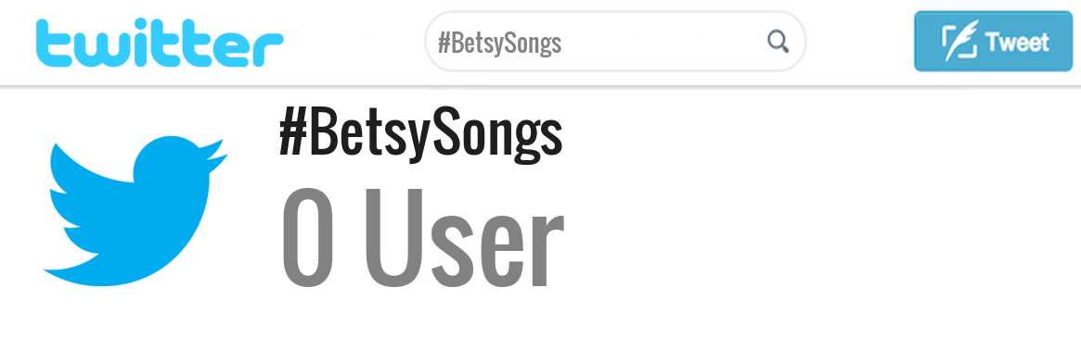This screenshot has width=1081, height=350.
Task: Click the gray "0 User" count
Action: click(422, 236)
